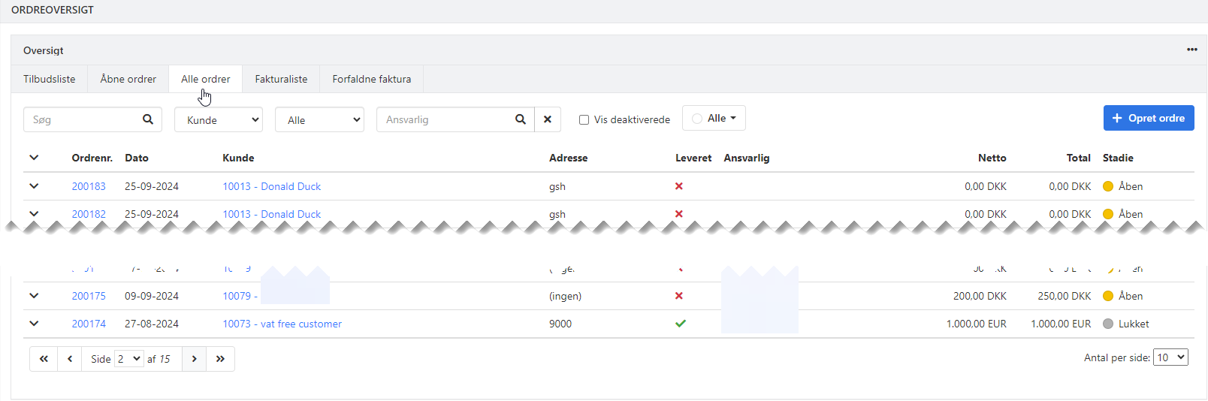
Task: Click the Ansvarlig search magnifier icon
Action: (520, 119)
